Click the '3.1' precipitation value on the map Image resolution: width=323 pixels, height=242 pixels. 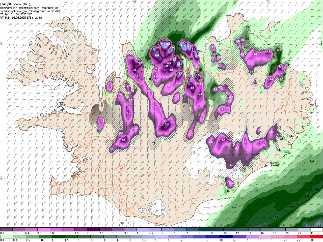pyautogui.click(x=192, y=88)
